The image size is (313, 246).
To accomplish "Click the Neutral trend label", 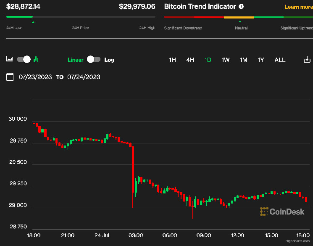I will [241, 28].
